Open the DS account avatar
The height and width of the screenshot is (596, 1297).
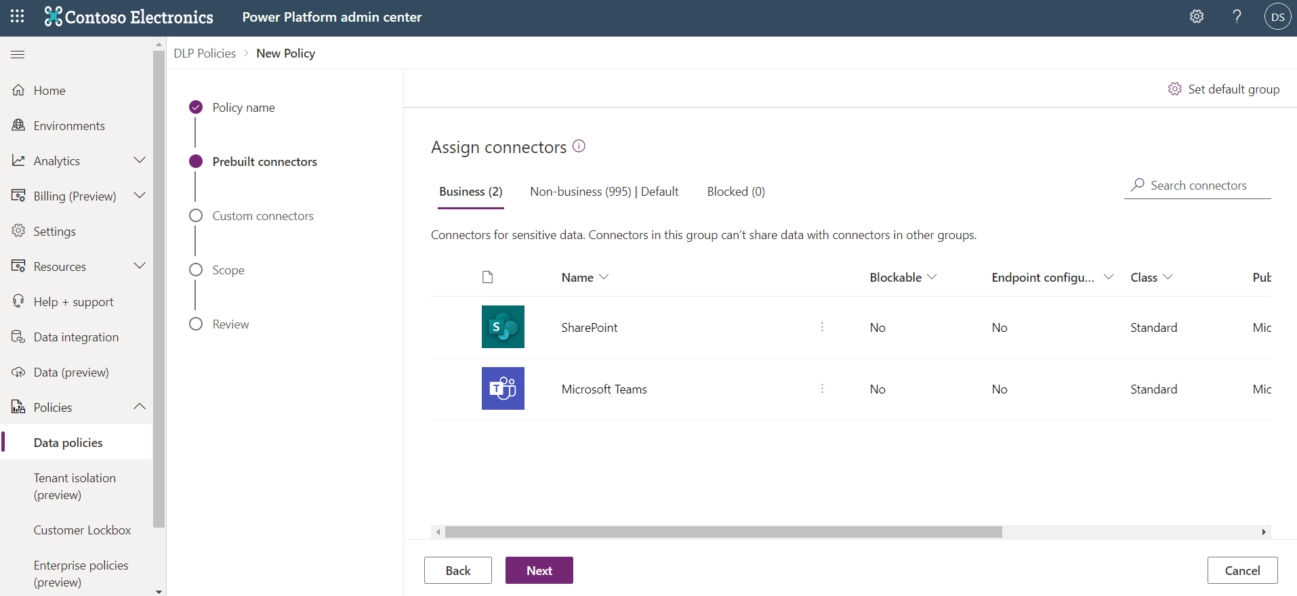coord(1277,17)
